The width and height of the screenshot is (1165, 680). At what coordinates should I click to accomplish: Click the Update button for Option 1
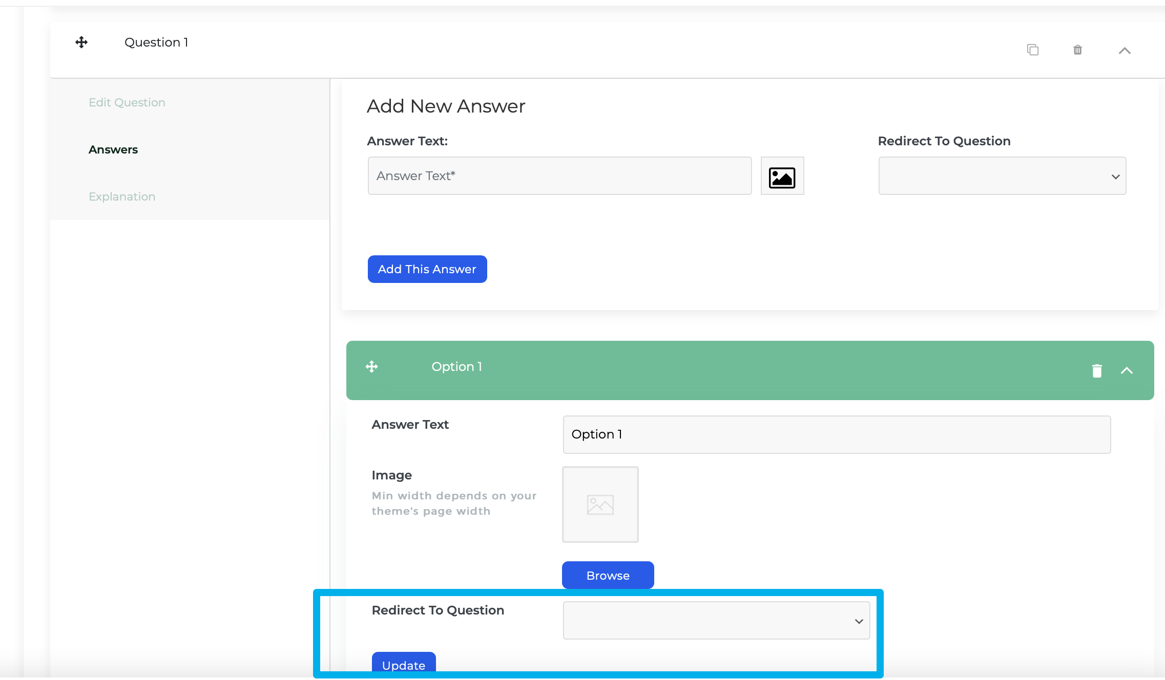tap(403, 665)
